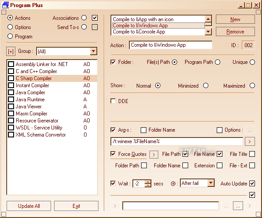Check the Extension checkbox

pyautogui.click(x=219, y=166)
